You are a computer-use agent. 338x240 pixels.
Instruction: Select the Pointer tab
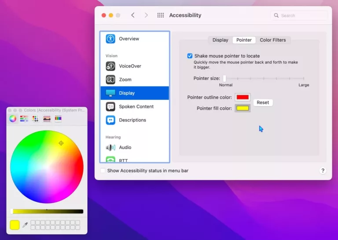(x=244, y=40)
